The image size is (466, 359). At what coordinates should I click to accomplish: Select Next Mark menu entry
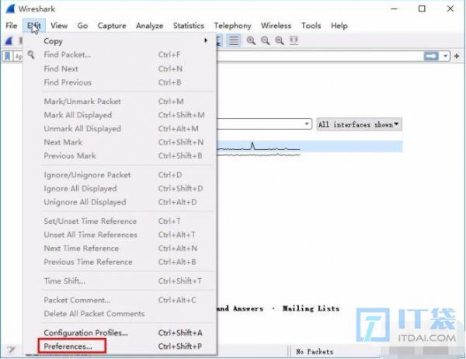[x=120, y=142]
